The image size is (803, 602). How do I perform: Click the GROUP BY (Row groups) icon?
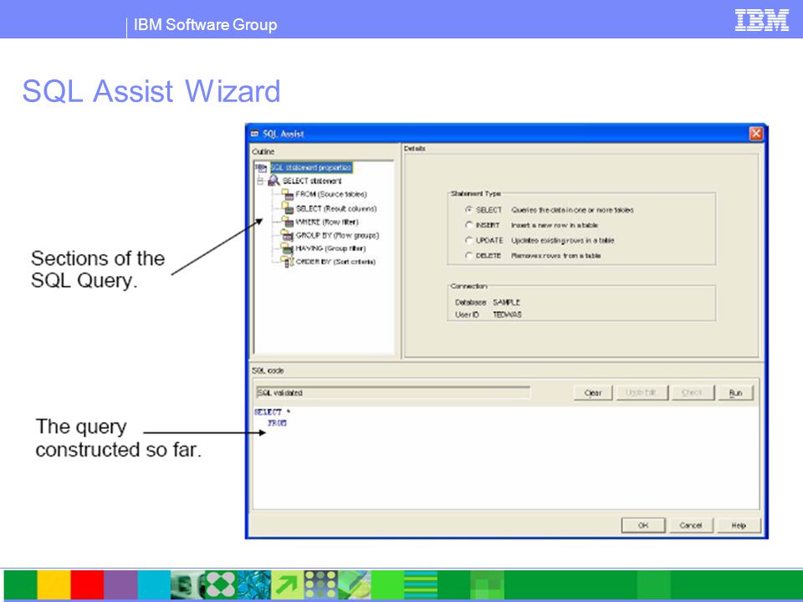pos(287,235)
